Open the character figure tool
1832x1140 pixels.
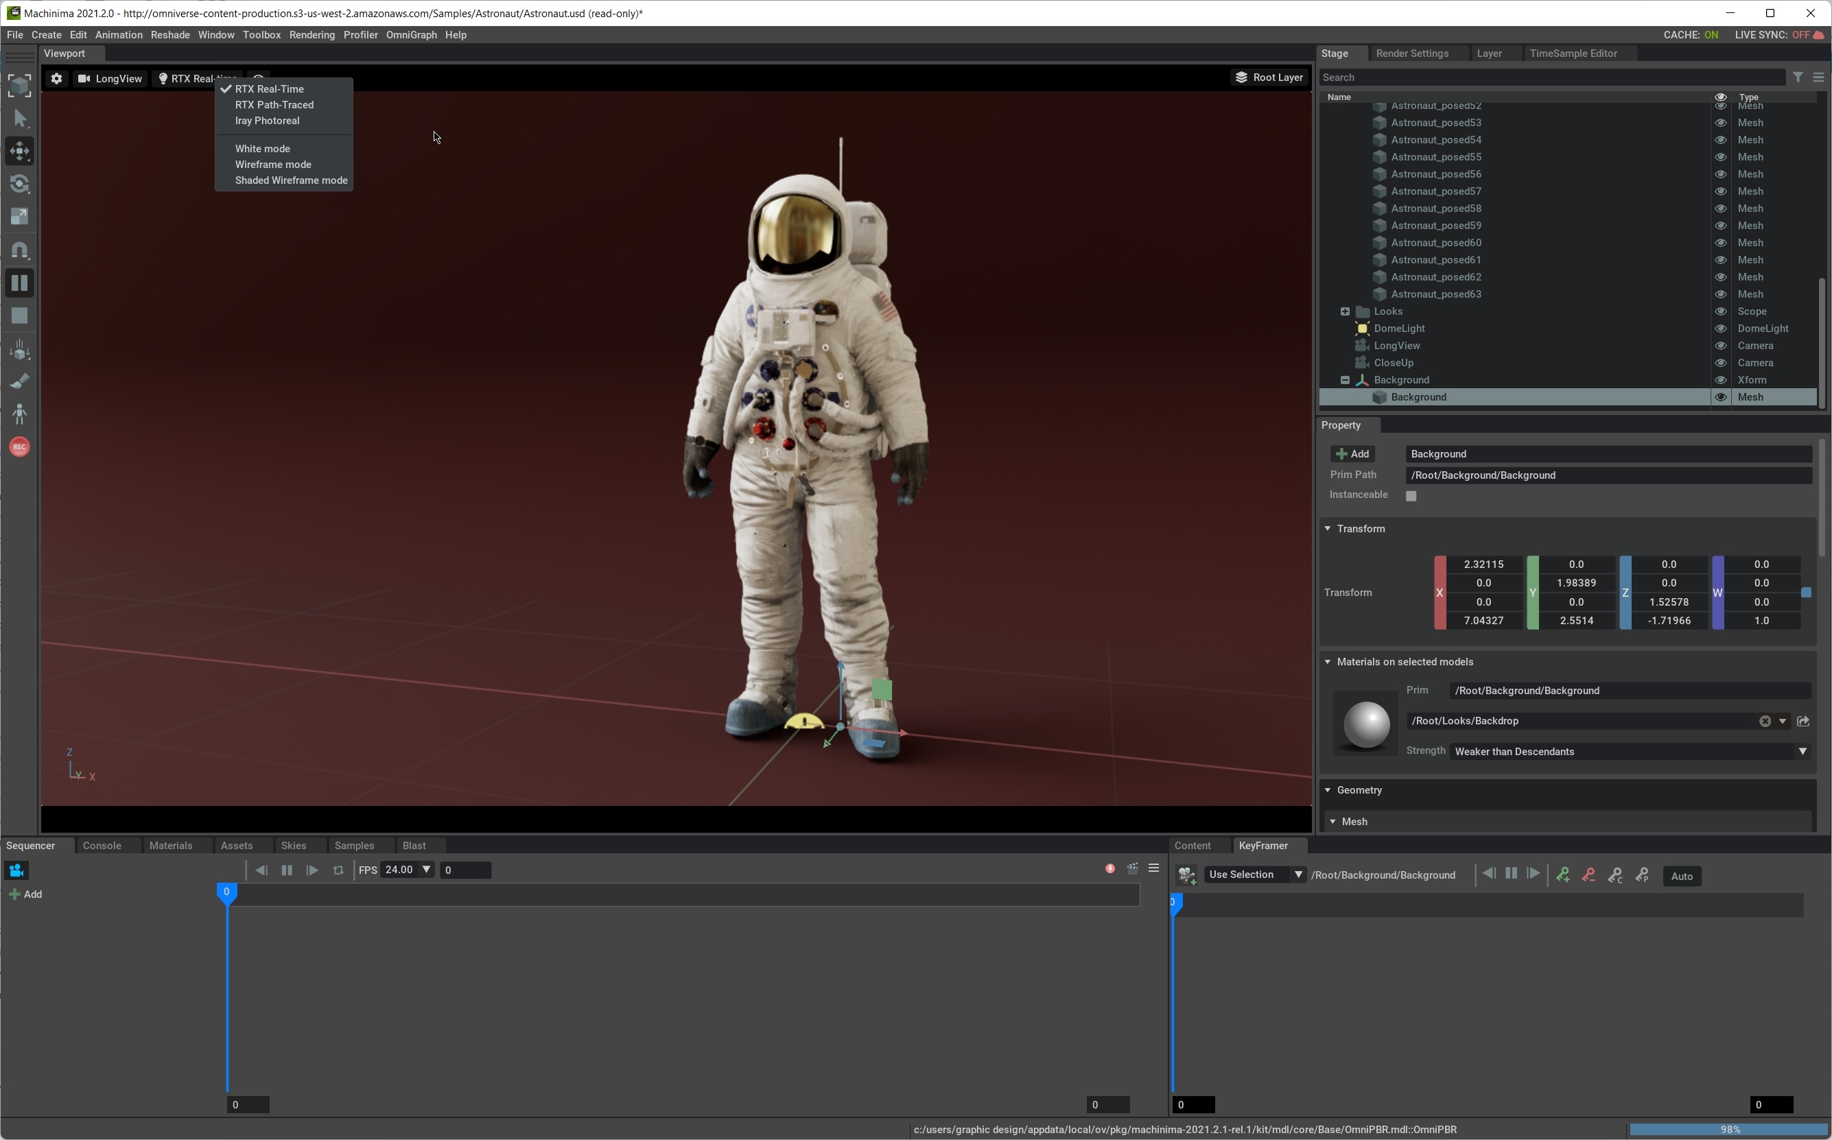(x=20, y=414)
